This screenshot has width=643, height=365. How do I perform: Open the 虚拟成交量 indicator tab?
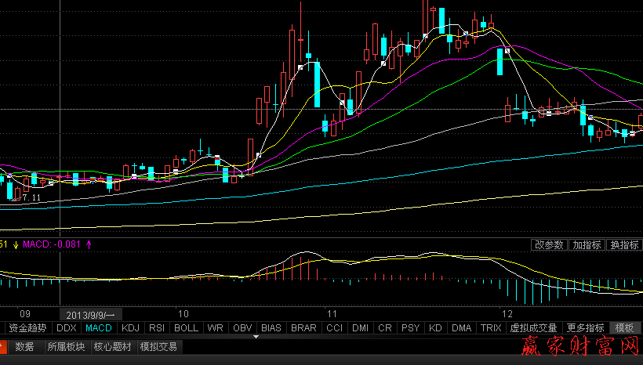(x=533, y=328)
